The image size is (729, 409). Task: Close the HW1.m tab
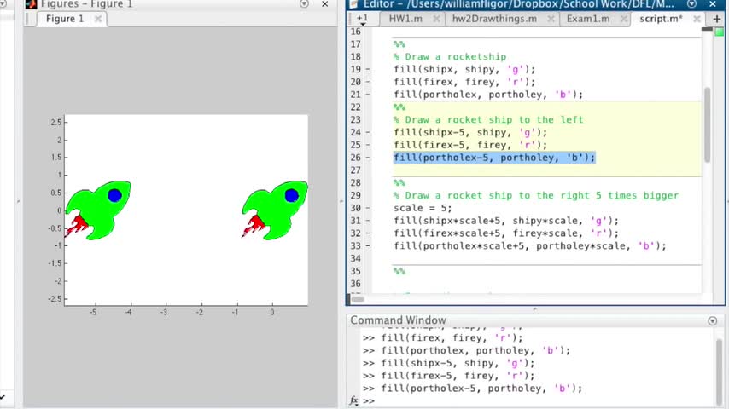point(436,19)
